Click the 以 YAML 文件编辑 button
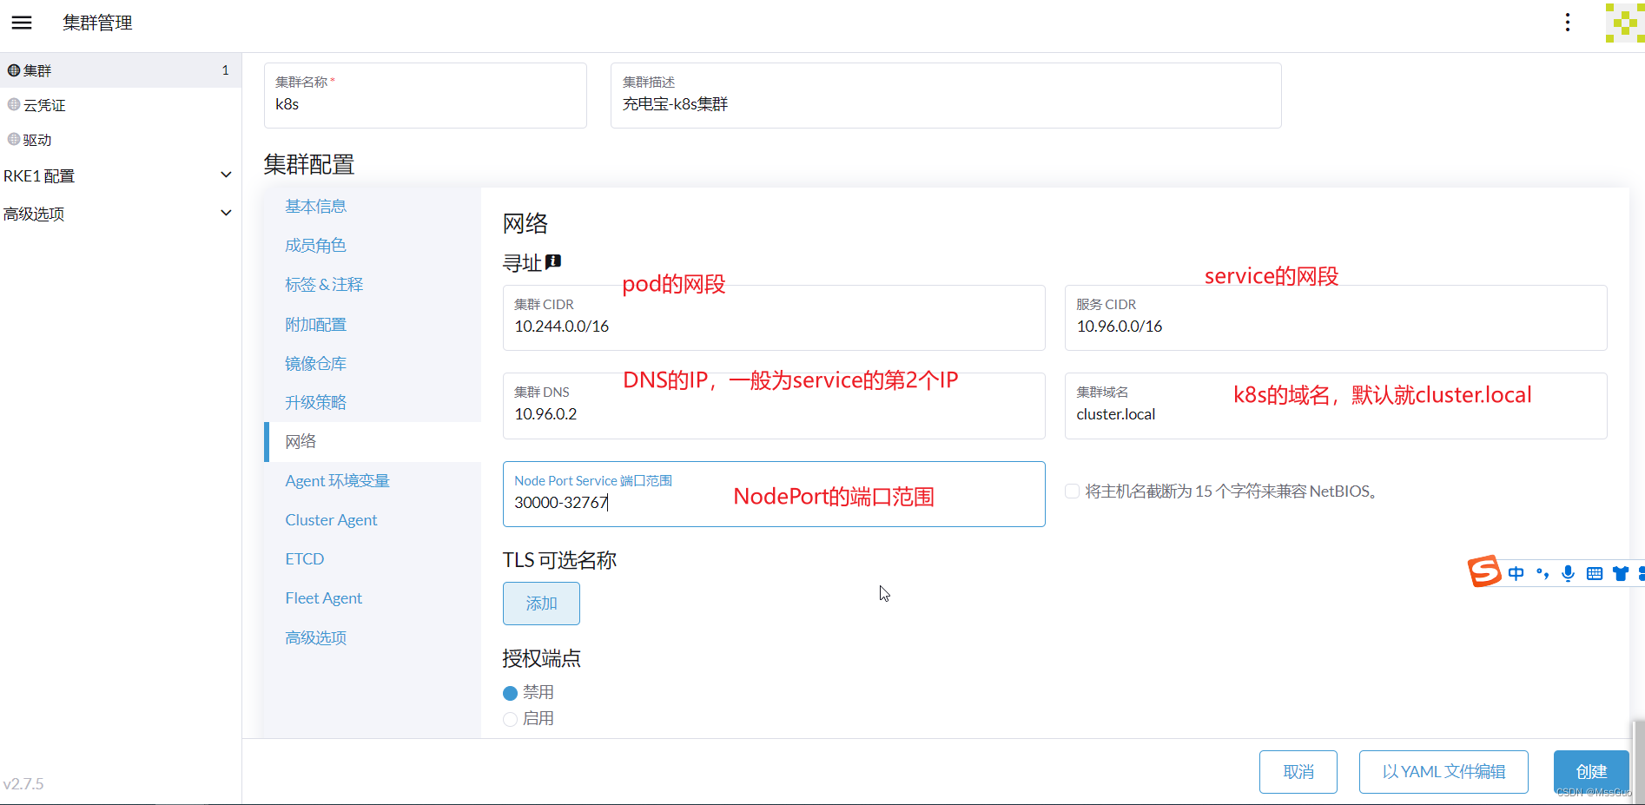The width and height of the screenshot is (1645, 805). (1444, 772)
